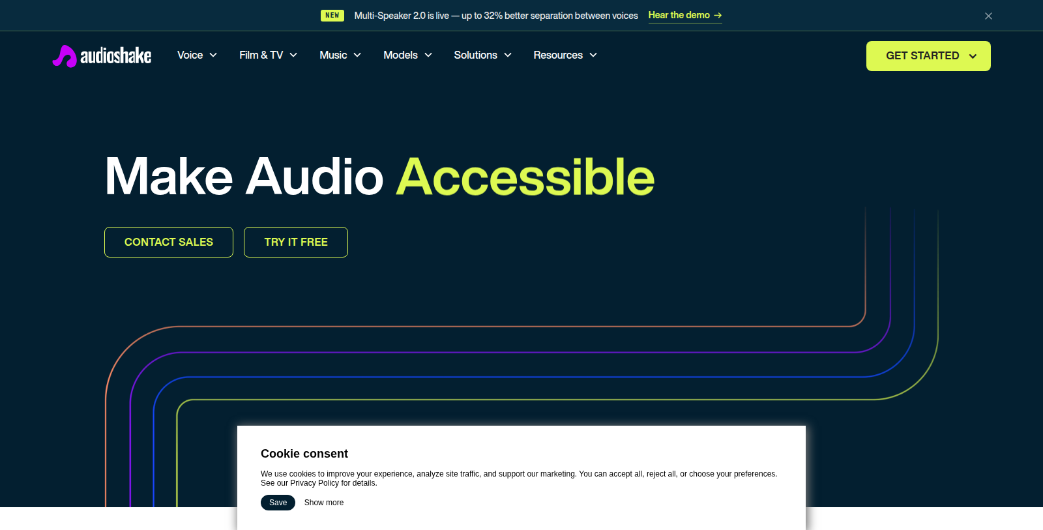Click the arrow next to Hear the demo
The image size is (1043, 530).
(x=718, y=15)
